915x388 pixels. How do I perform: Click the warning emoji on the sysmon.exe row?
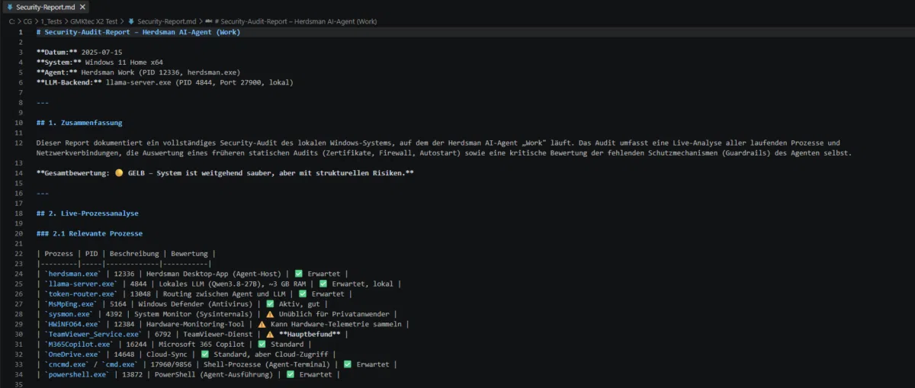[x=271, y=314]
